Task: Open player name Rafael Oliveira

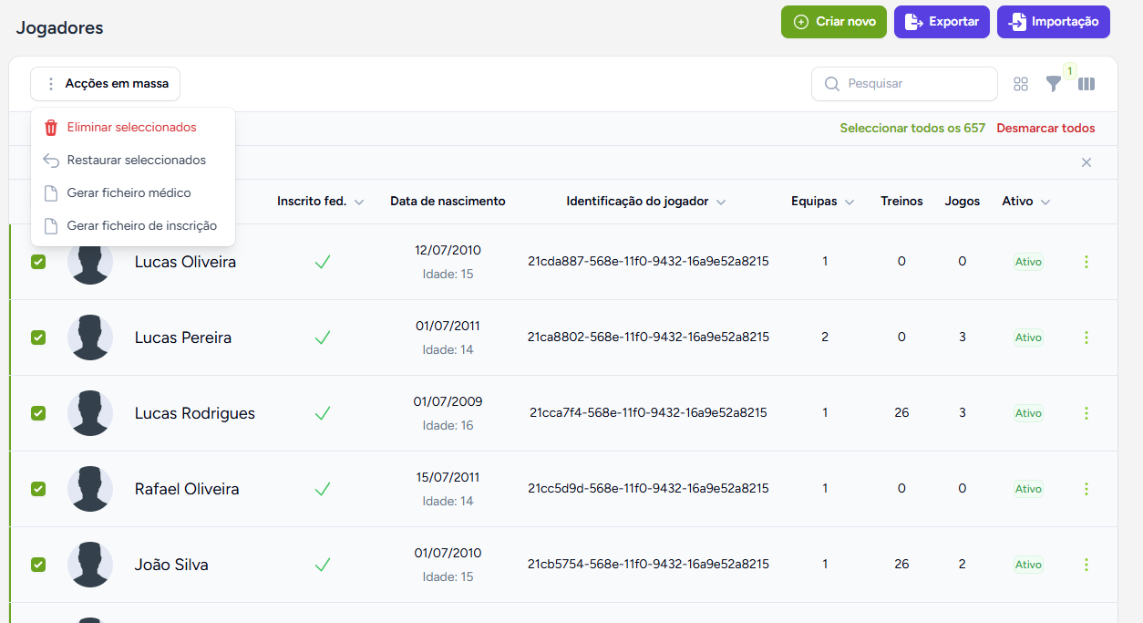Action: tap(187, 489)
